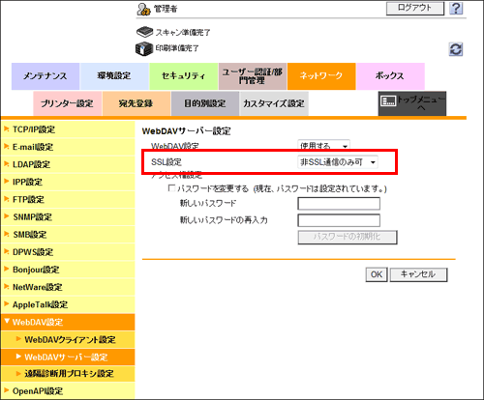This screenshot has height=400, width=484.
Task: Click the printer status icon
Action: [143, 48]
